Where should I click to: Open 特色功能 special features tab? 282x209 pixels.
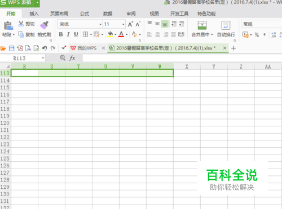pos(206,13)
